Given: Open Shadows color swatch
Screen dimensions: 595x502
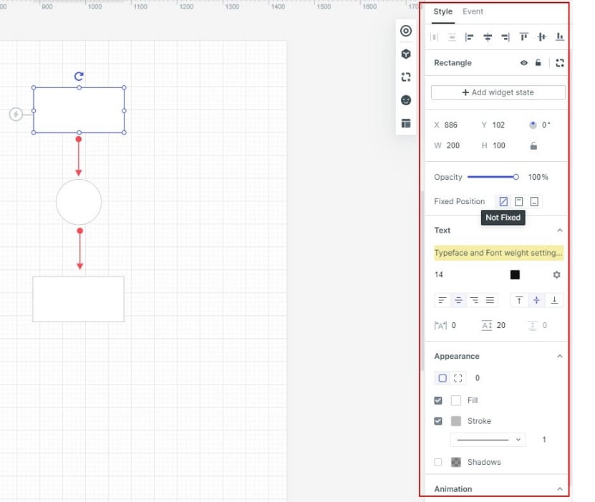Looking at the screenshot, I should (455, 462).
